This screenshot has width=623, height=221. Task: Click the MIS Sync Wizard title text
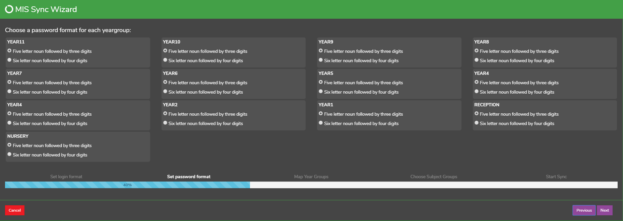point(46,9)
